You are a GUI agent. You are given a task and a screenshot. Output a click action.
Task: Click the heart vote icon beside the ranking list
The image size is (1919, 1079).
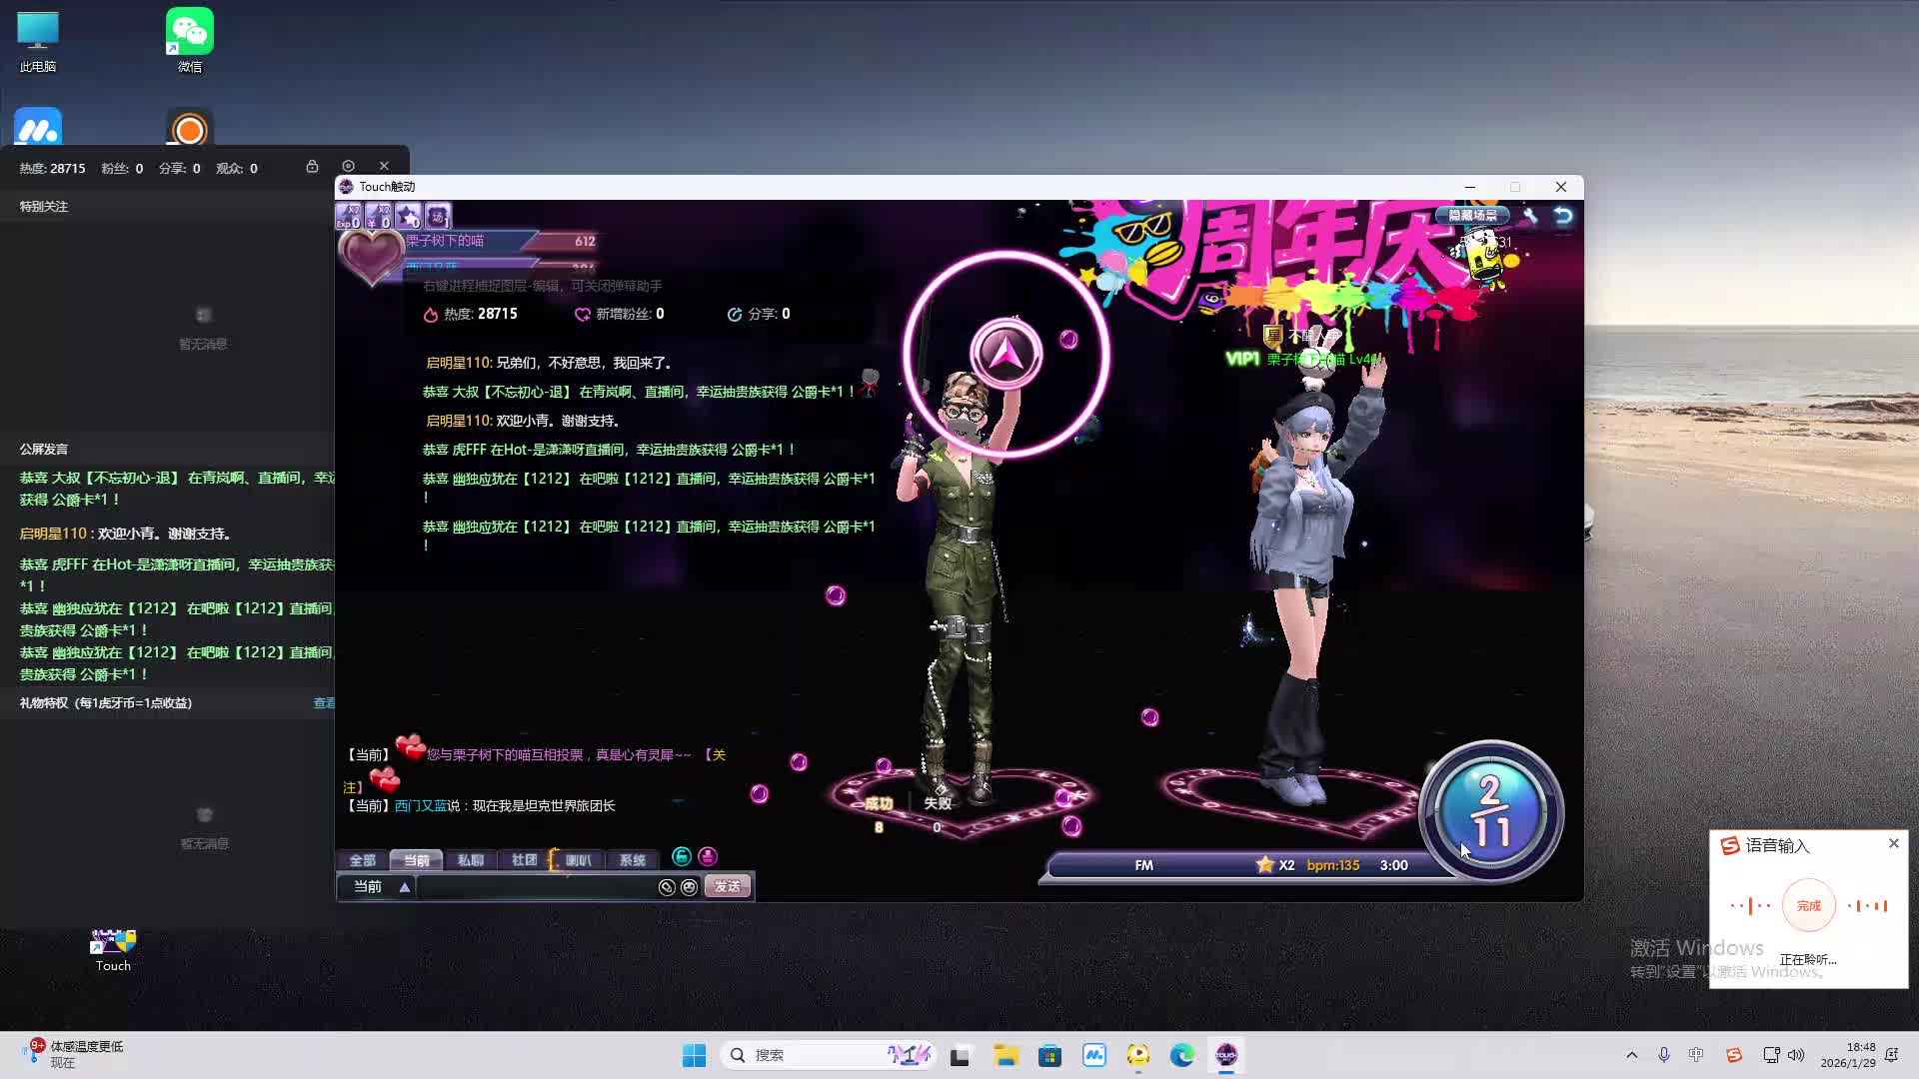click(x=374, y=258)
